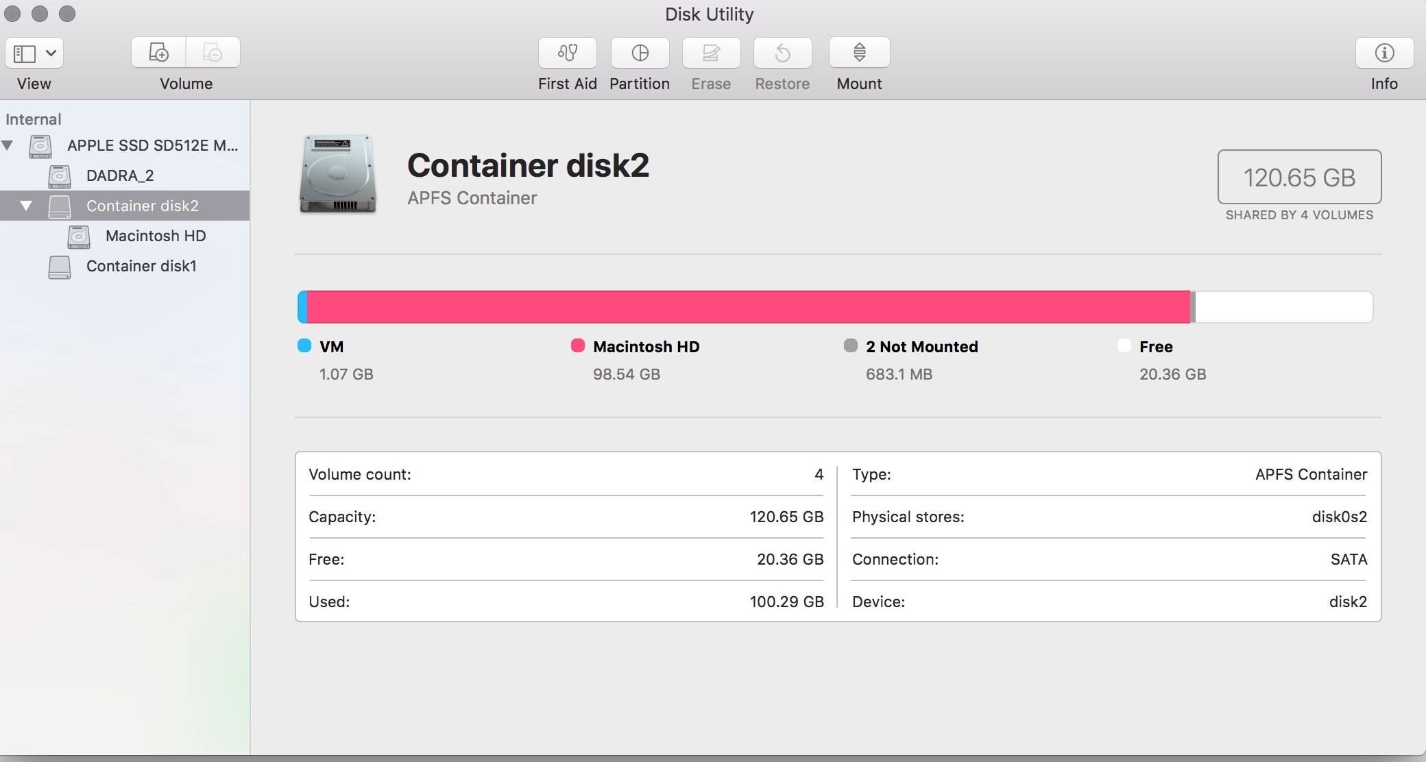The image size is (1426, 762).
Task: Click the blue VM legend dot
Action: pyautogui.click(x=304, y=345)
